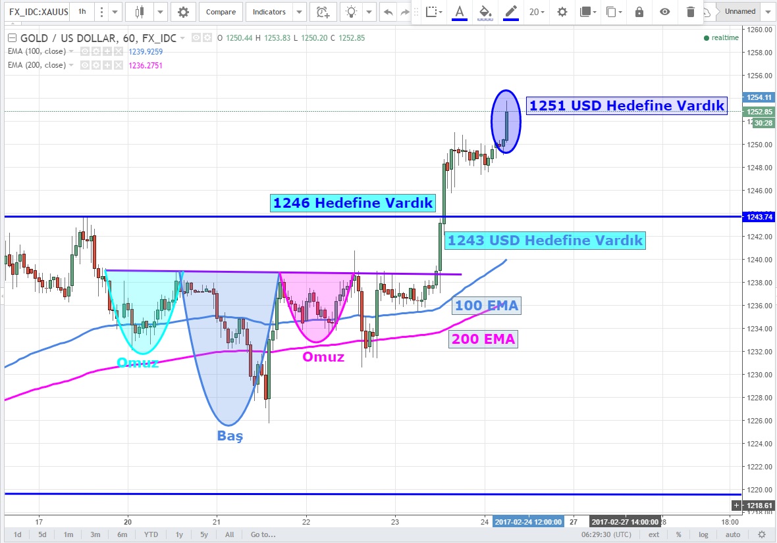Open drawing settings gear in floating toolbar
This screenshot has height=543, width=777.
pyautogui.click(x=562, y=12)
